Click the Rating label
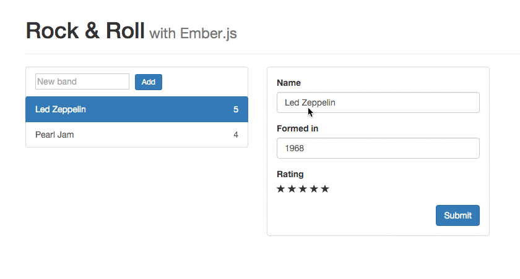 (290, 174)
